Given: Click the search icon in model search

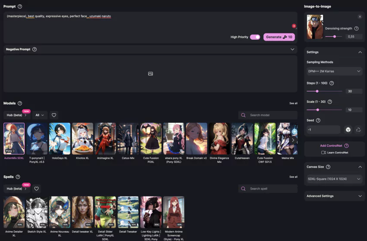Looking at the screenshot, I should coord(244,115).
